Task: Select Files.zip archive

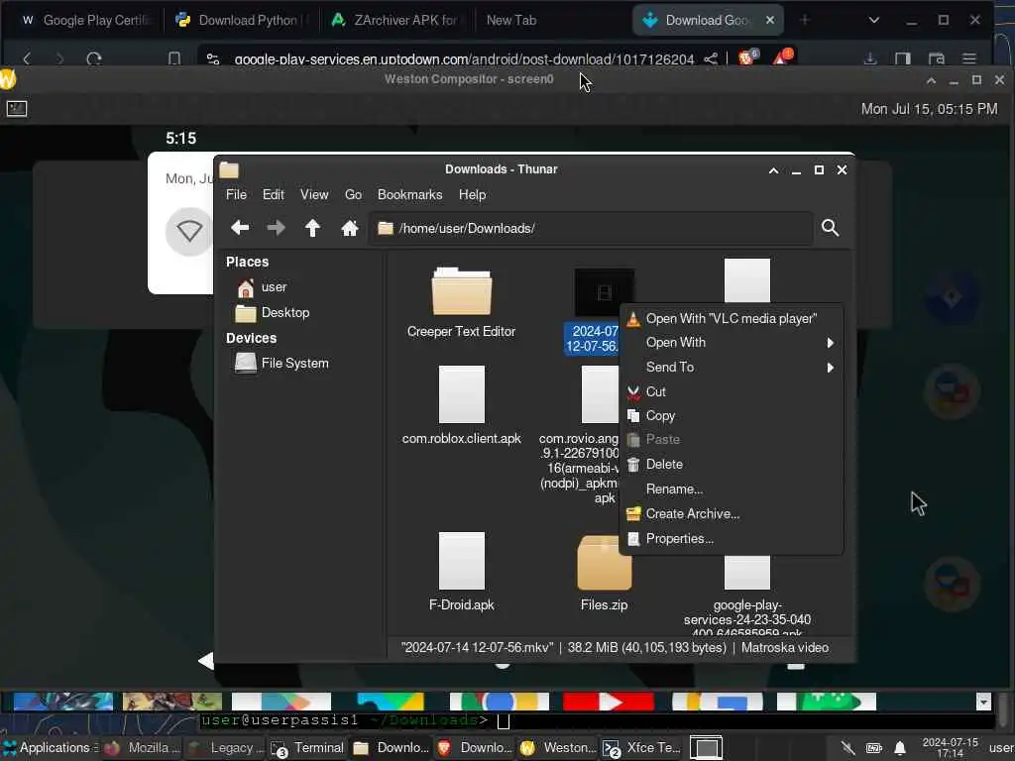Action: 604,574
